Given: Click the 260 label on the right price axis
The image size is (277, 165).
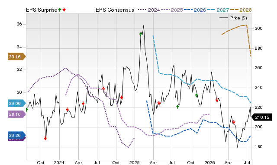Looking at the screenshot, I should point(259,68).
